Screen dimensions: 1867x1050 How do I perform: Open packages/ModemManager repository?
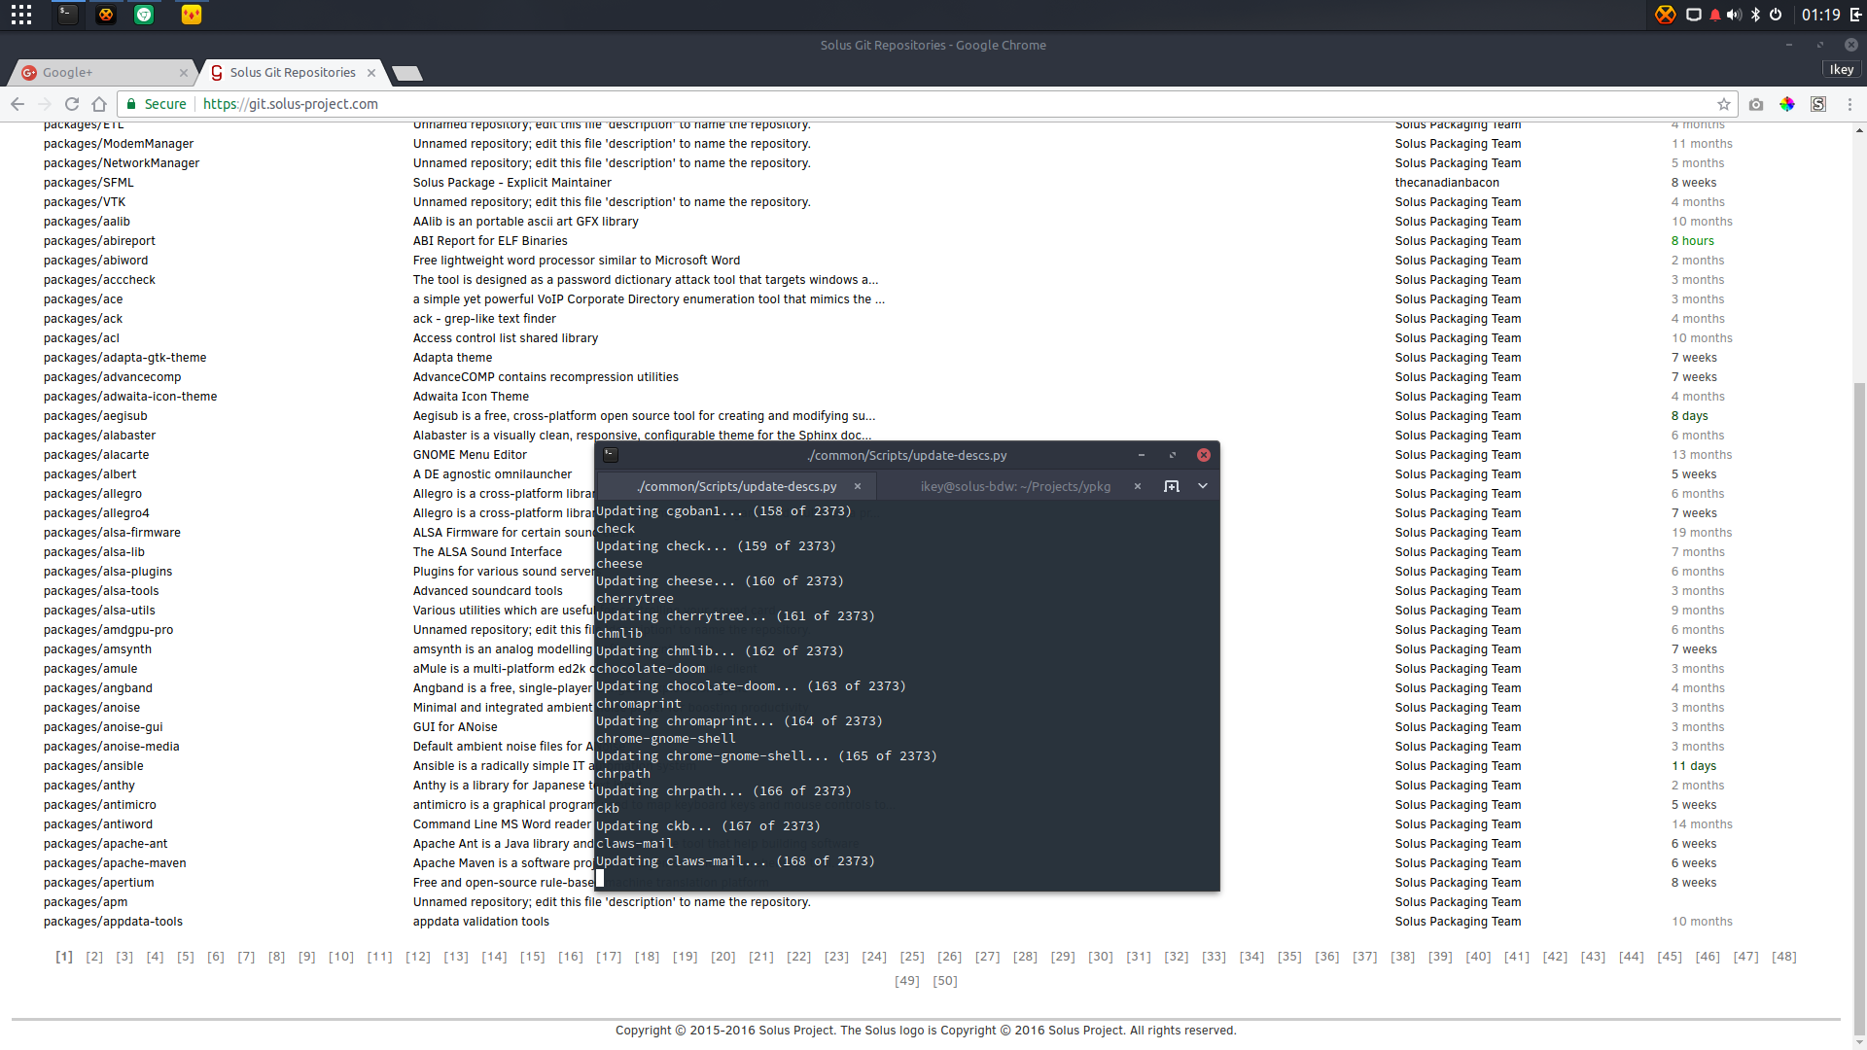119,144
